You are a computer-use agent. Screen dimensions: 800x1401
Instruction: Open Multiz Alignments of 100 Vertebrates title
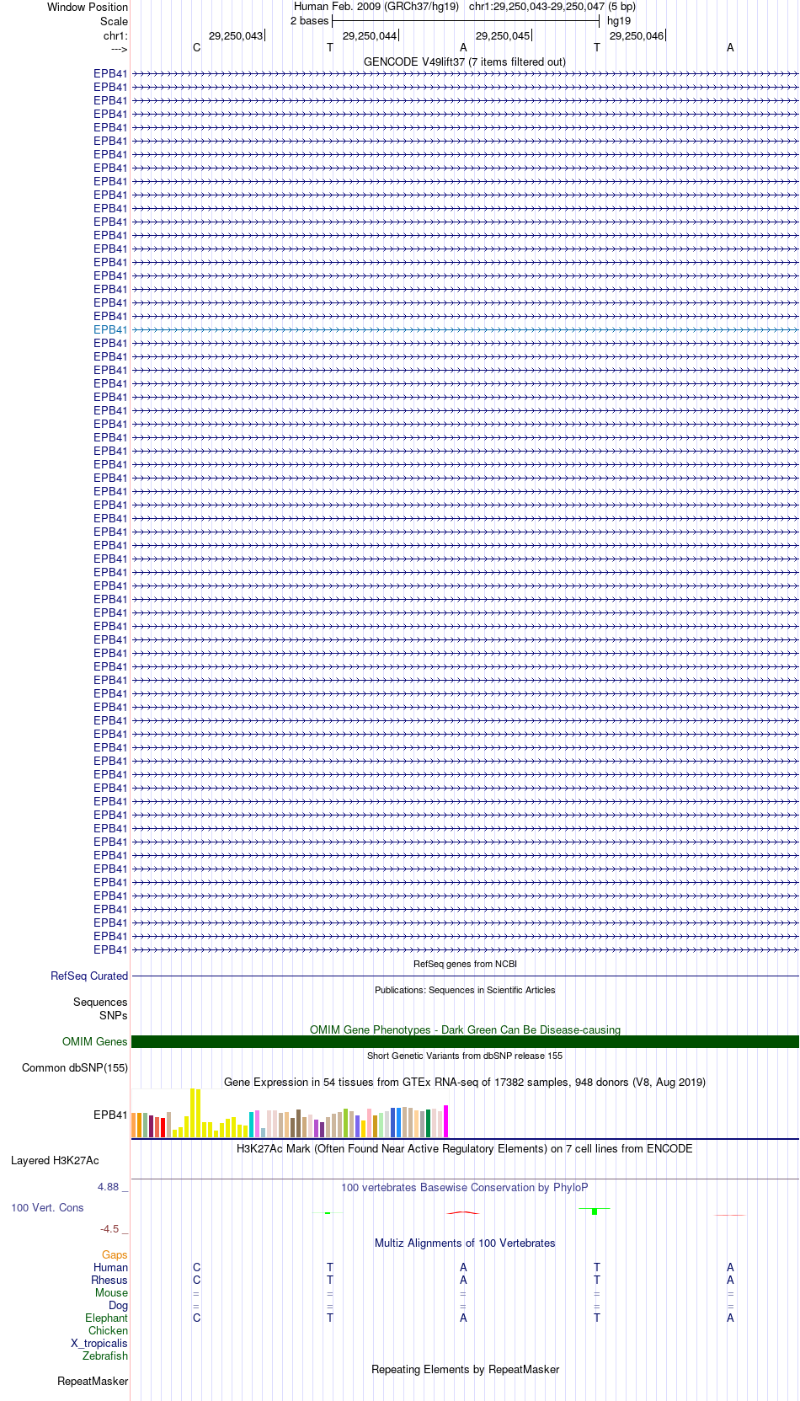(x=465, y=1243)
